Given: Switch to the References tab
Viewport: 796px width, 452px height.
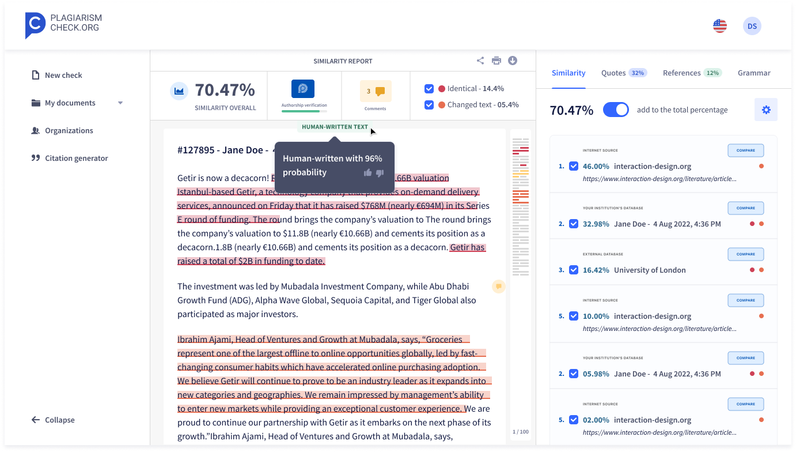Looking at the screenshot, I should [x=682, y=73].
